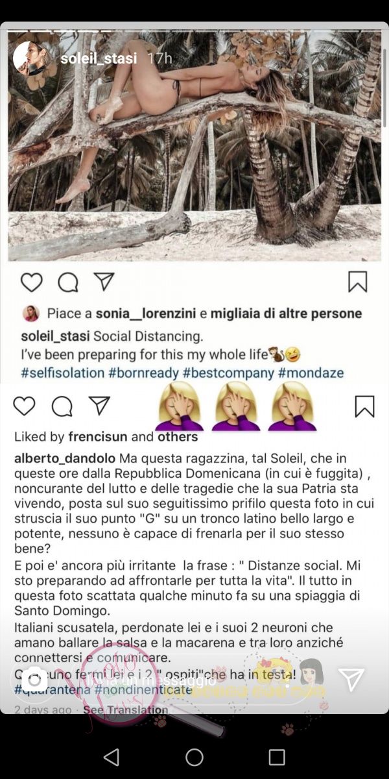The width and height of the screenshot is (389, 779).
Task: Open the camera icon at bottom left
Action: 34,680
